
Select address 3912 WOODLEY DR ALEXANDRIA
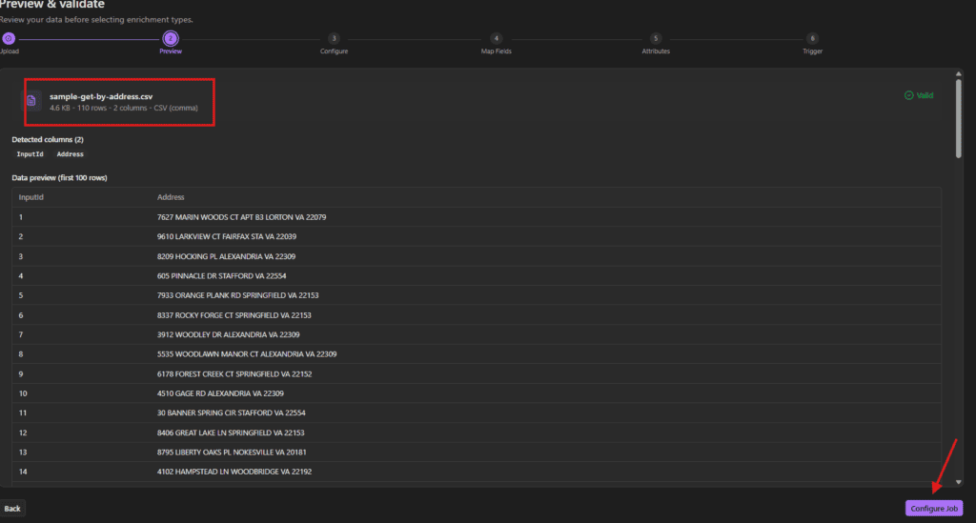click(229, 334)
